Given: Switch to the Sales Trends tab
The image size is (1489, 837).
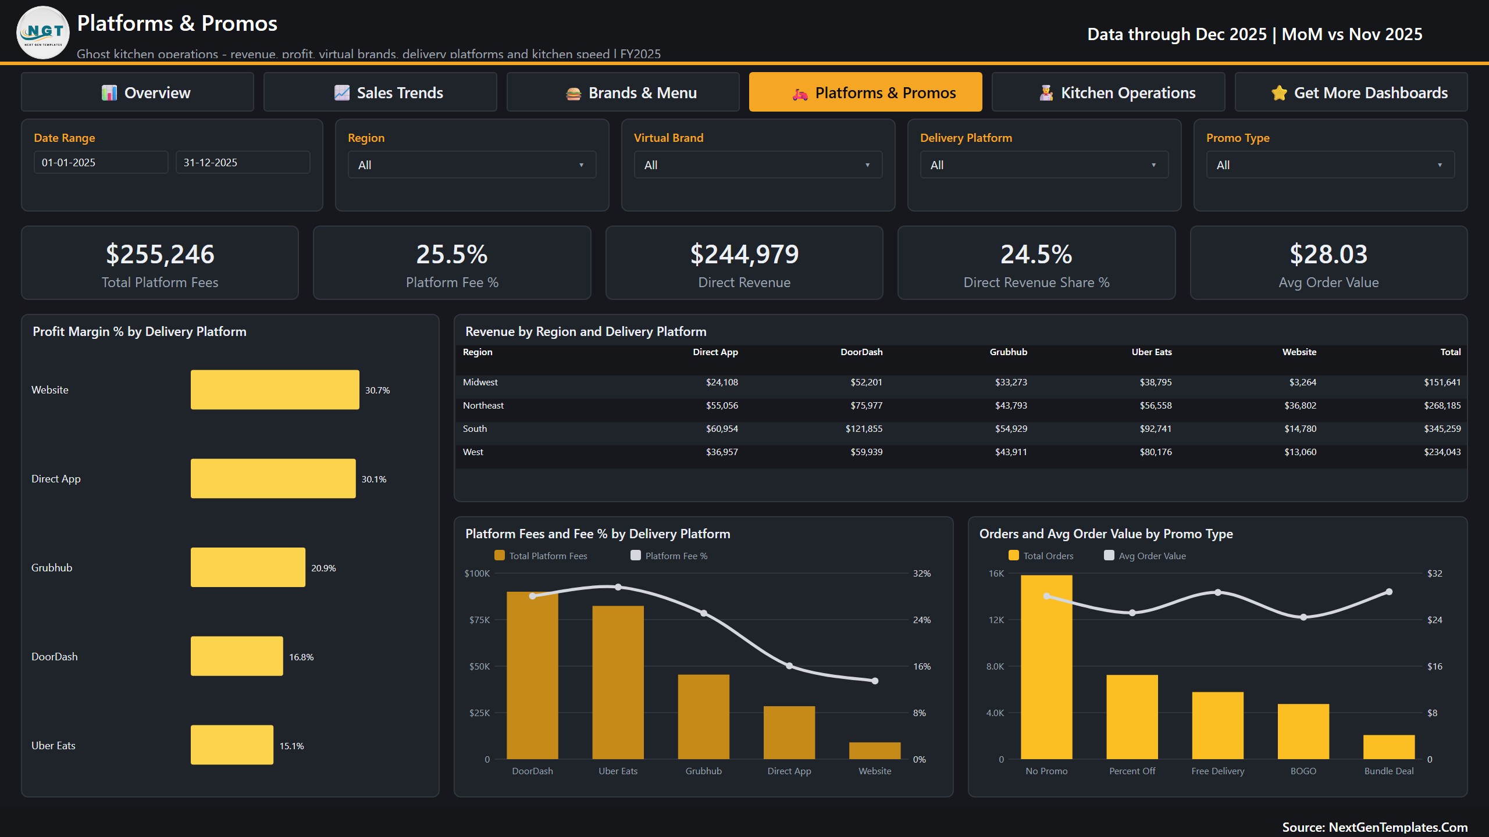Looking at the screenshot, I should (380, 92).
